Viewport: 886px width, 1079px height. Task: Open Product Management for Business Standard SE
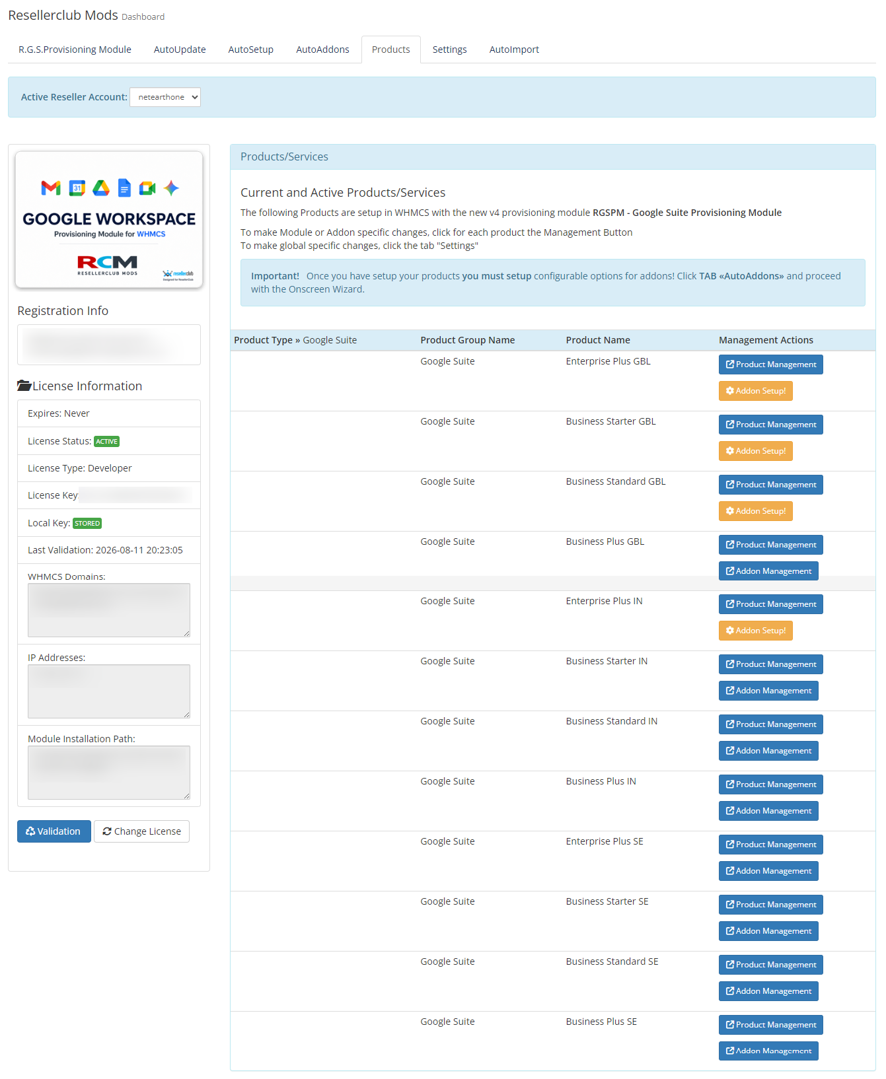[x=771, y=965]
